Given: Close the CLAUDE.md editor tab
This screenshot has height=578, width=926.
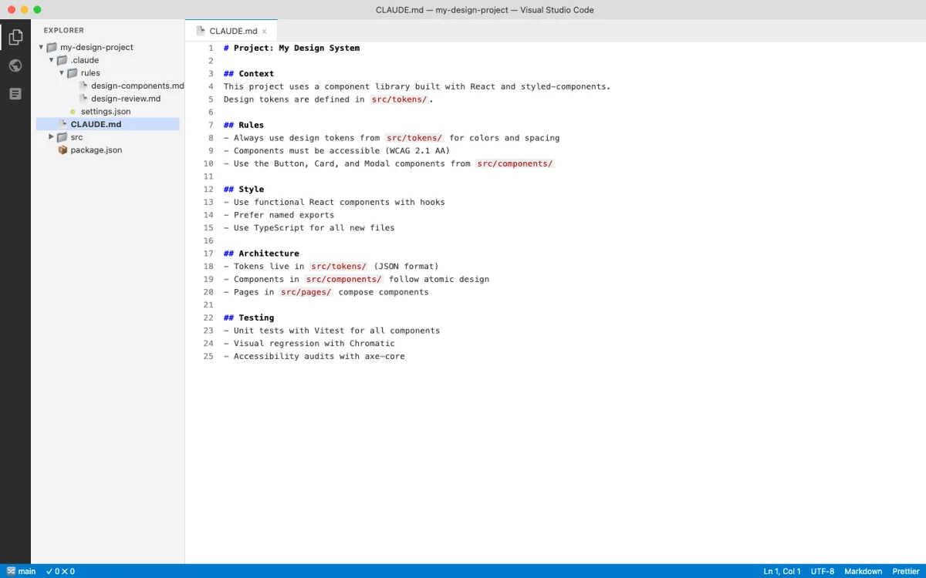Looking at the screenshot, I should (264, 32).
